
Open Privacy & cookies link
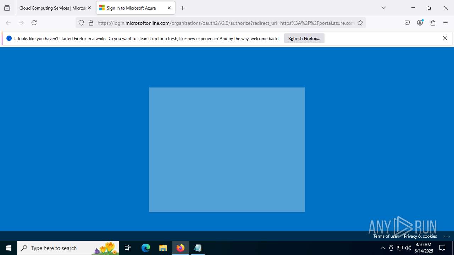point(420,236)
